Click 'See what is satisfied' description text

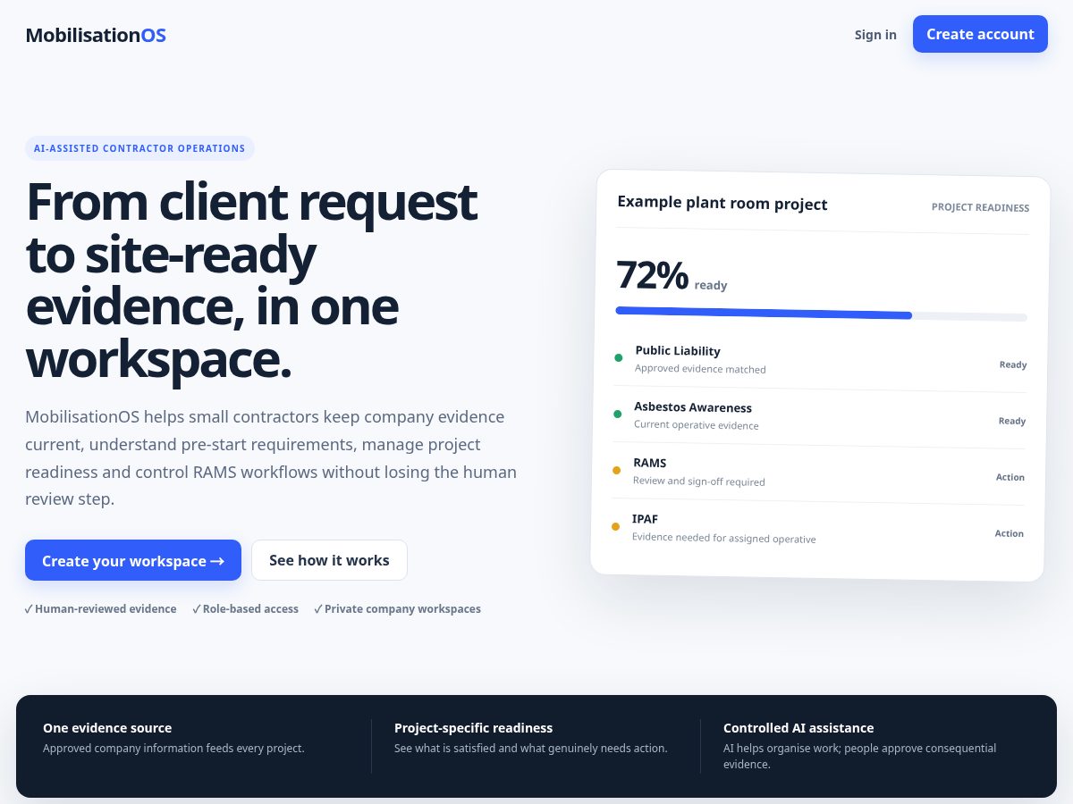pos(531,748)
